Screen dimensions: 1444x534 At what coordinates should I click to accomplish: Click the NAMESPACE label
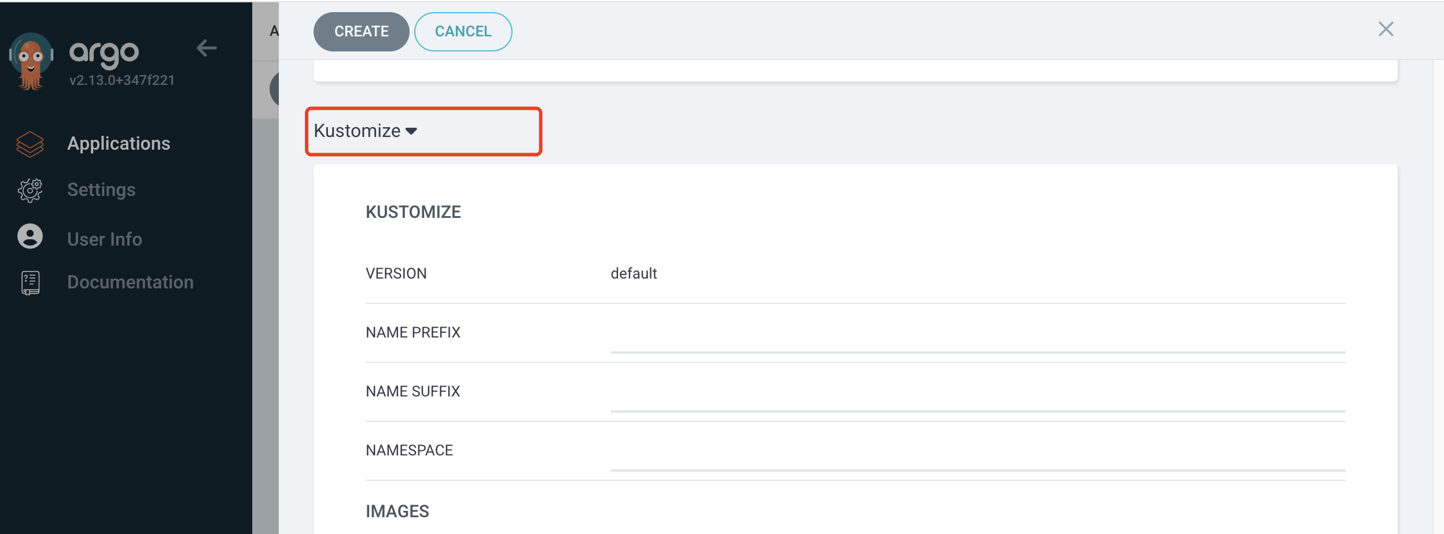coord(409,450)
